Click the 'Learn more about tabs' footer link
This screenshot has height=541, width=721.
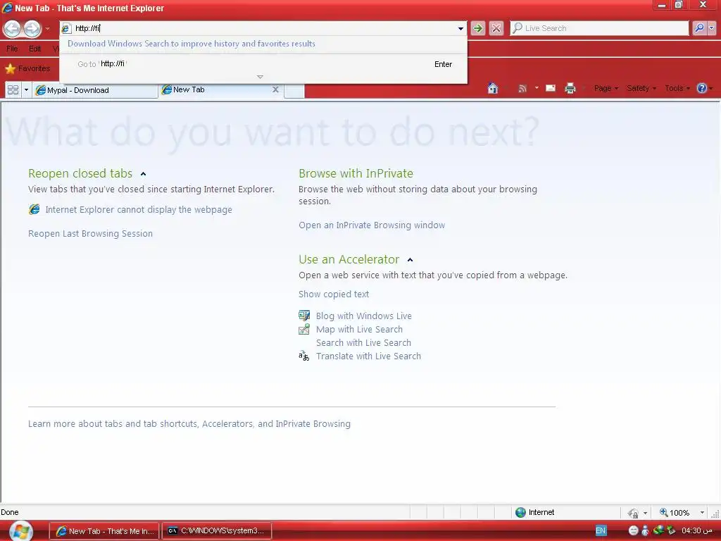[189, 423]
